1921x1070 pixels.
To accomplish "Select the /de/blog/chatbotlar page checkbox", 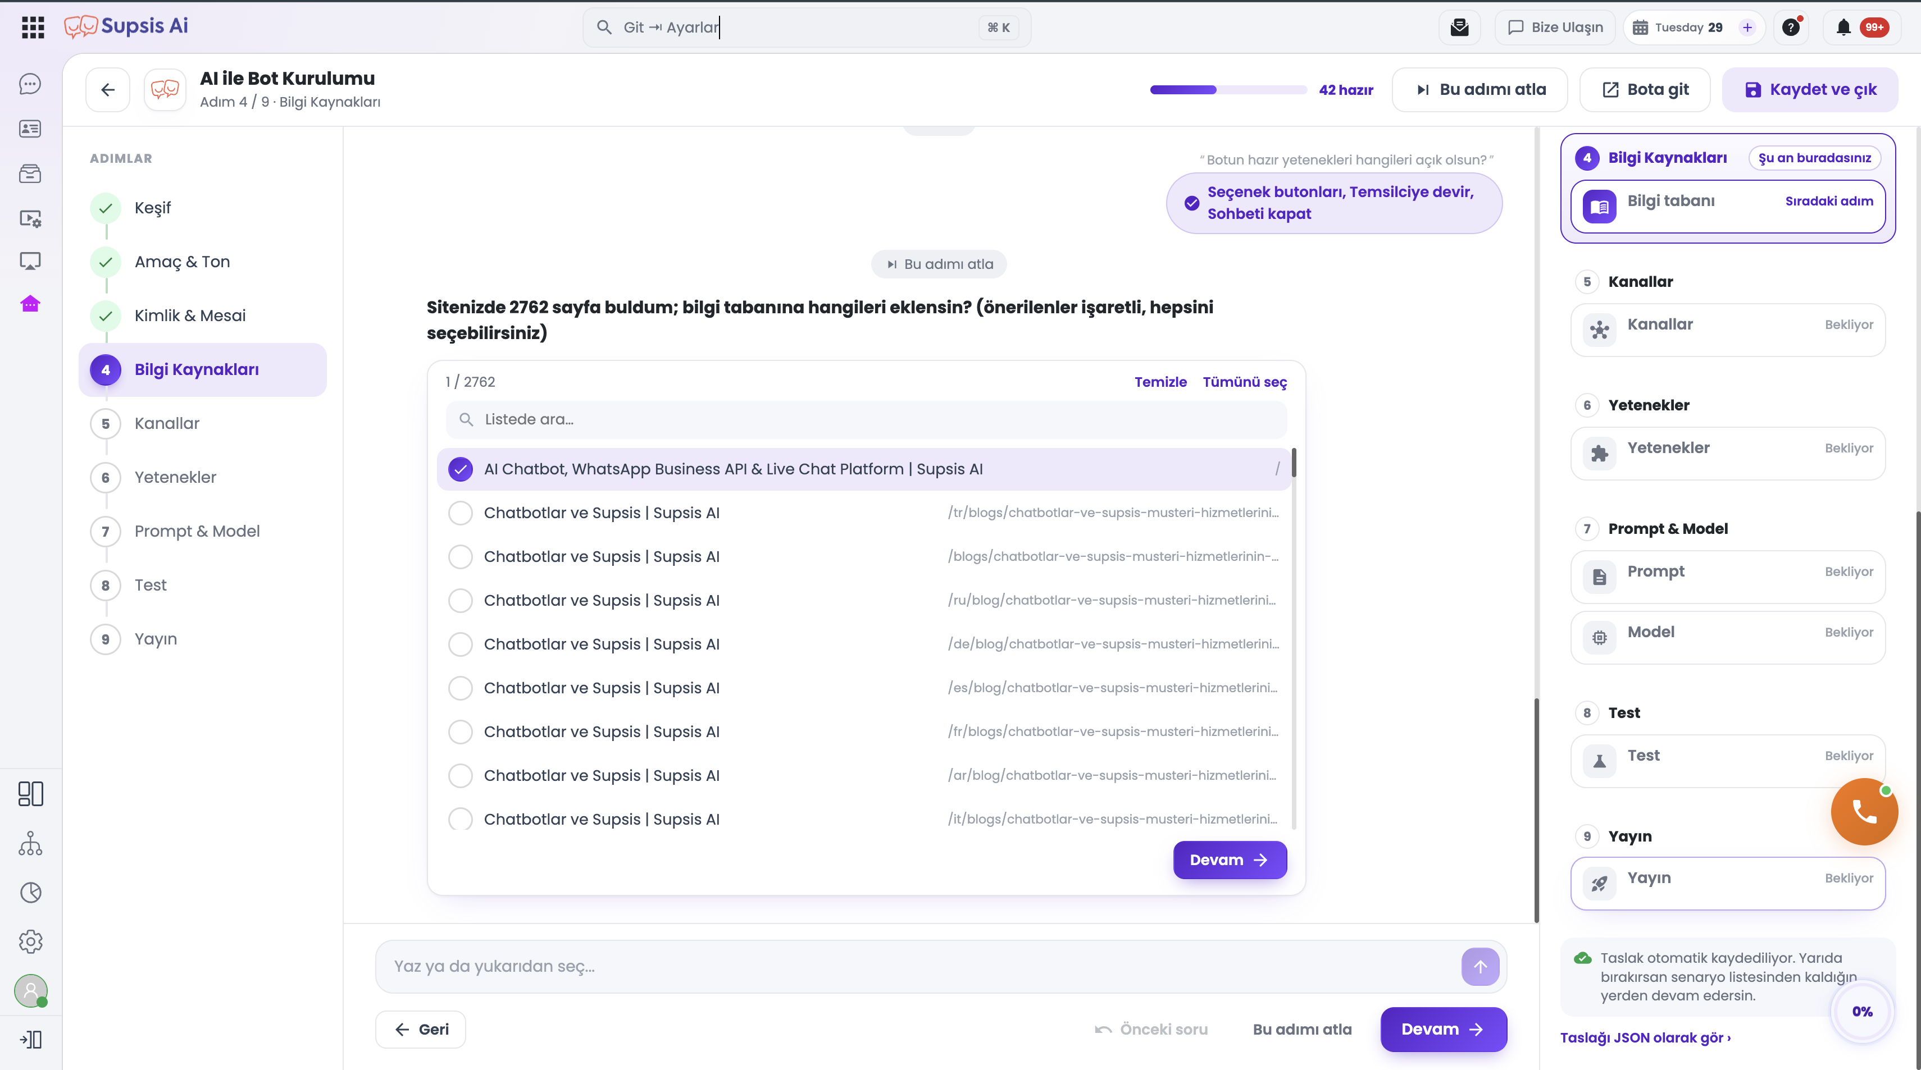I will pyautogui.click(x=460, y=644).
